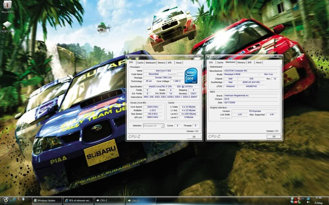Click the Code Name value Bloomfield
The height and width of the screenshot is (205, 329).
click(x=154, y=74)
